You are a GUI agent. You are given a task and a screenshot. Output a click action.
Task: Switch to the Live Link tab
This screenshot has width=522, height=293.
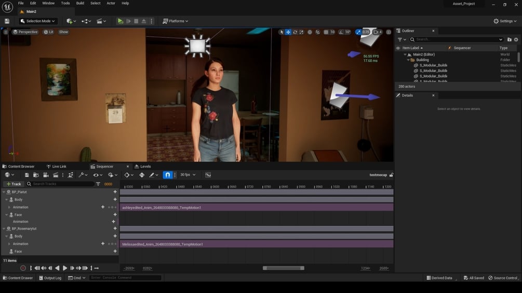(x=57, y=166)
